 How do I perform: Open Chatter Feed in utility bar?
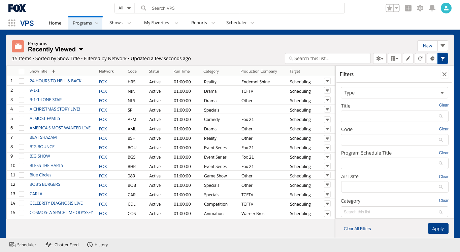coord(62,245)
